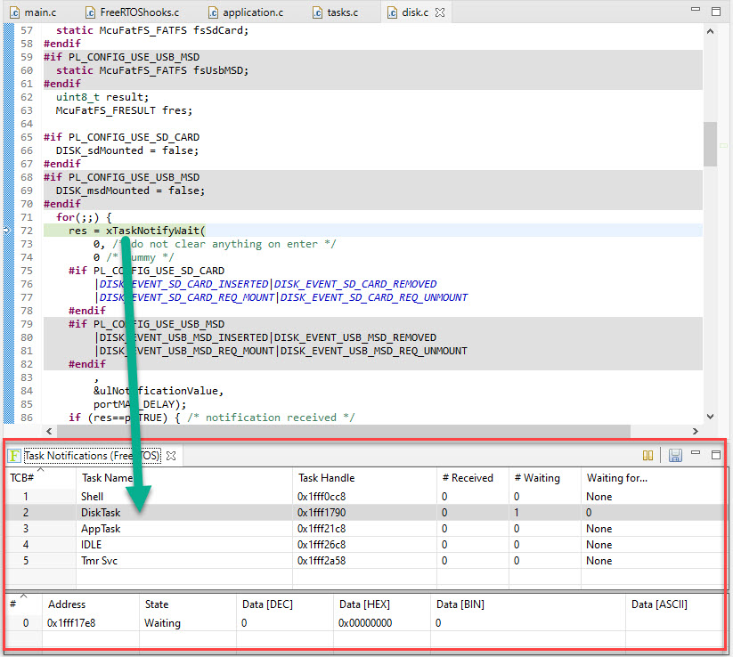The height and width of the screenshot is (657, 733).
Task: Close the Task Notifications view tab
Action: point(171,455)
